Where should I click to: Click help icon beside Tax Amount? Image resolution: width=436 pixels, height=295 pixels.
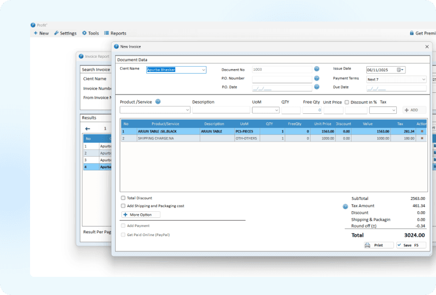[345, 207]
